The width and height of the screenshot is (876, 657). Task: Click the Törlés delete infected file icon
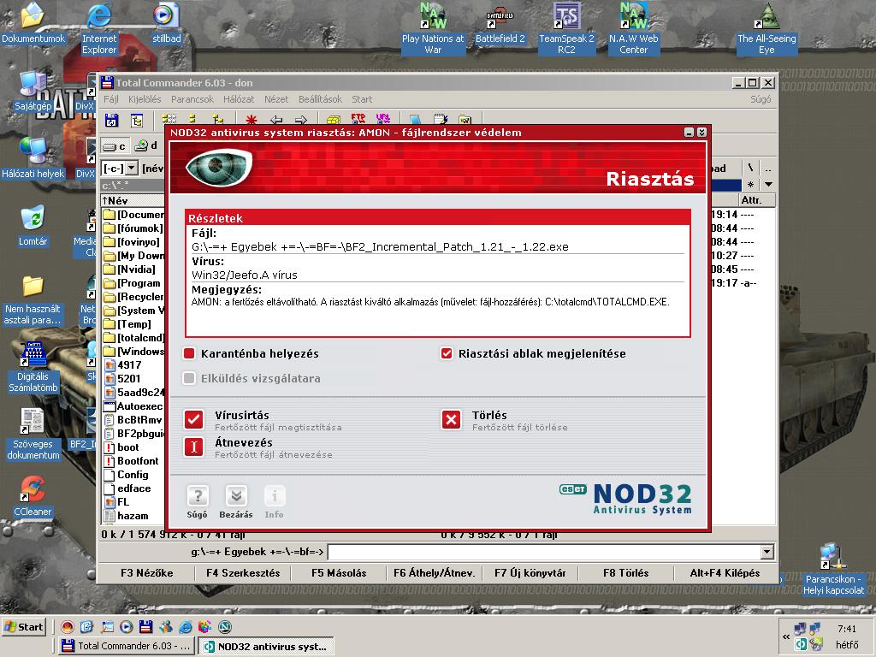[x=452, y=419]
